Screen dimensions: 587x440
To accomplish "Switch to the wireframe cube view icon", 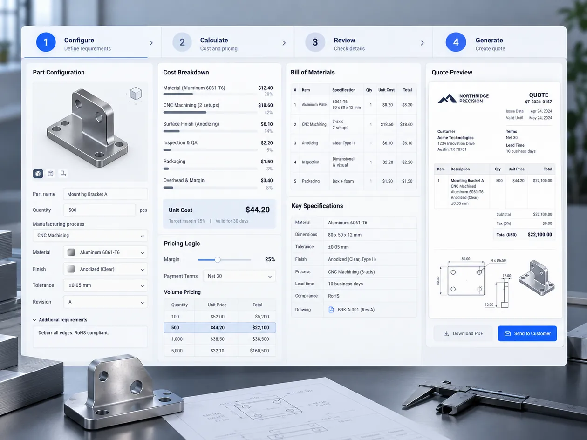I will (x=50, y=174).
